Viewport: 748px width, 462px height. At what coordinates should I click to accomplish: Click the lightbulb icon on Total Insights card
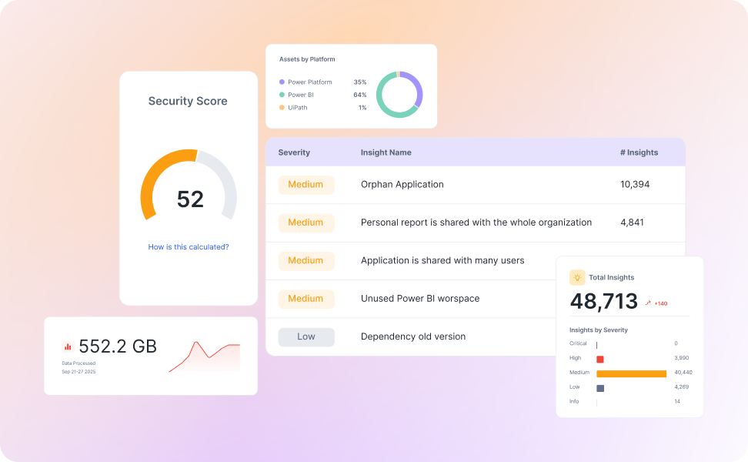tap(579, 277)
